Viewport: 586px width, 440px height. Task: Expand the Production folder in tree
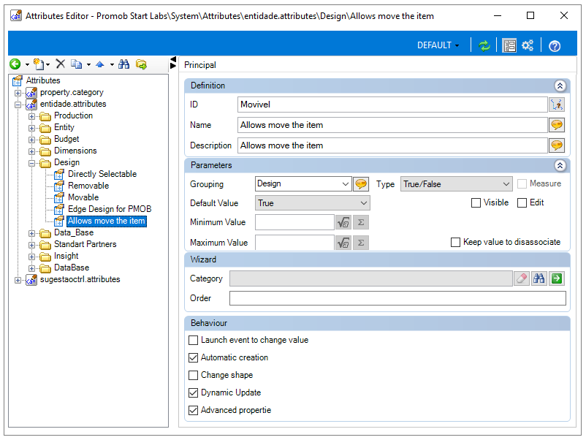[x=31, y=116]
